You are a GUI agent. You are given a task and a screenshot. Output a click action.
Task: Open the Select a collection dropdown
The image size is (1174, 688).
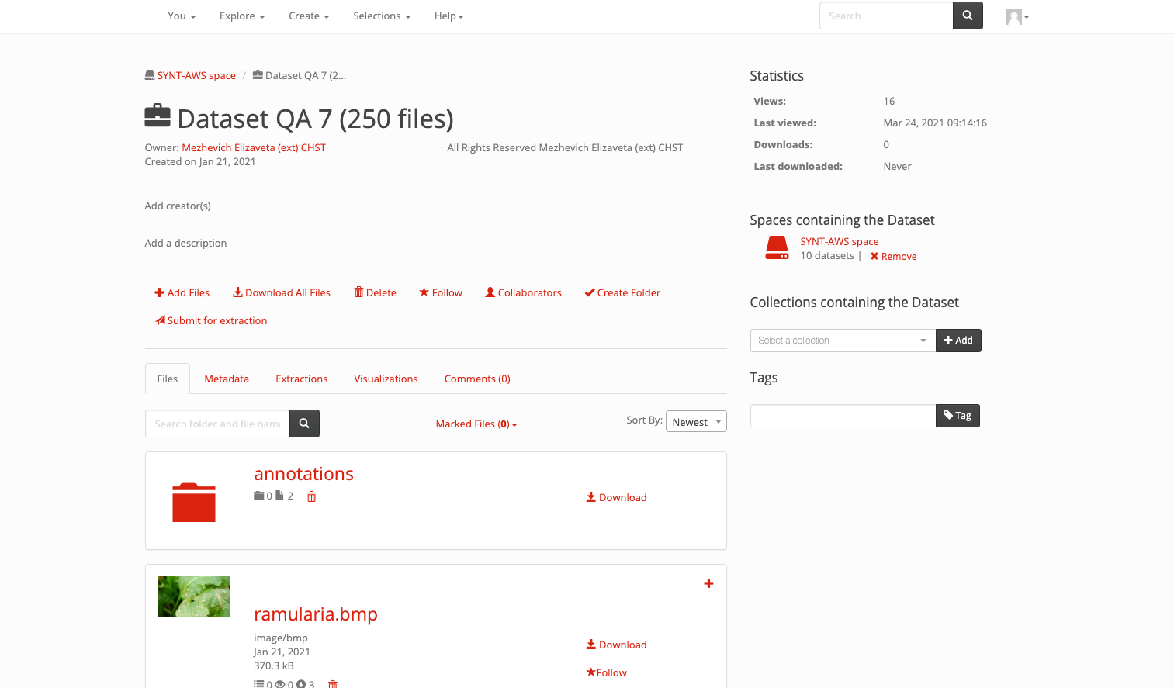click(x=842, y=340)
